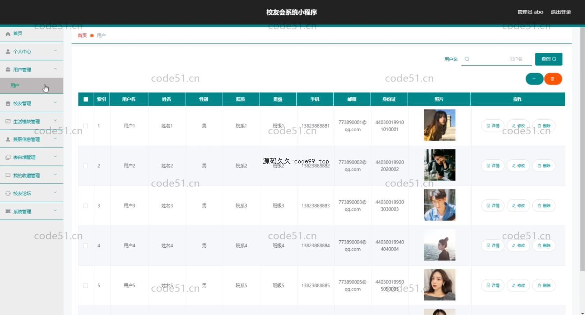Check the checkbox for 用户3 row
The image size is (585, 315).
pyautogui.click(x=86, y=206)
